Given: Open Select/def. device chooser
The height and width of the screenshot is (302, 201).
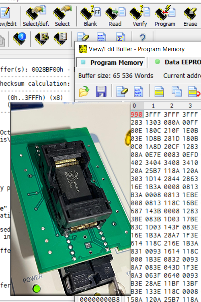Looking at the screenshot, I should click(x=36, y=17).
